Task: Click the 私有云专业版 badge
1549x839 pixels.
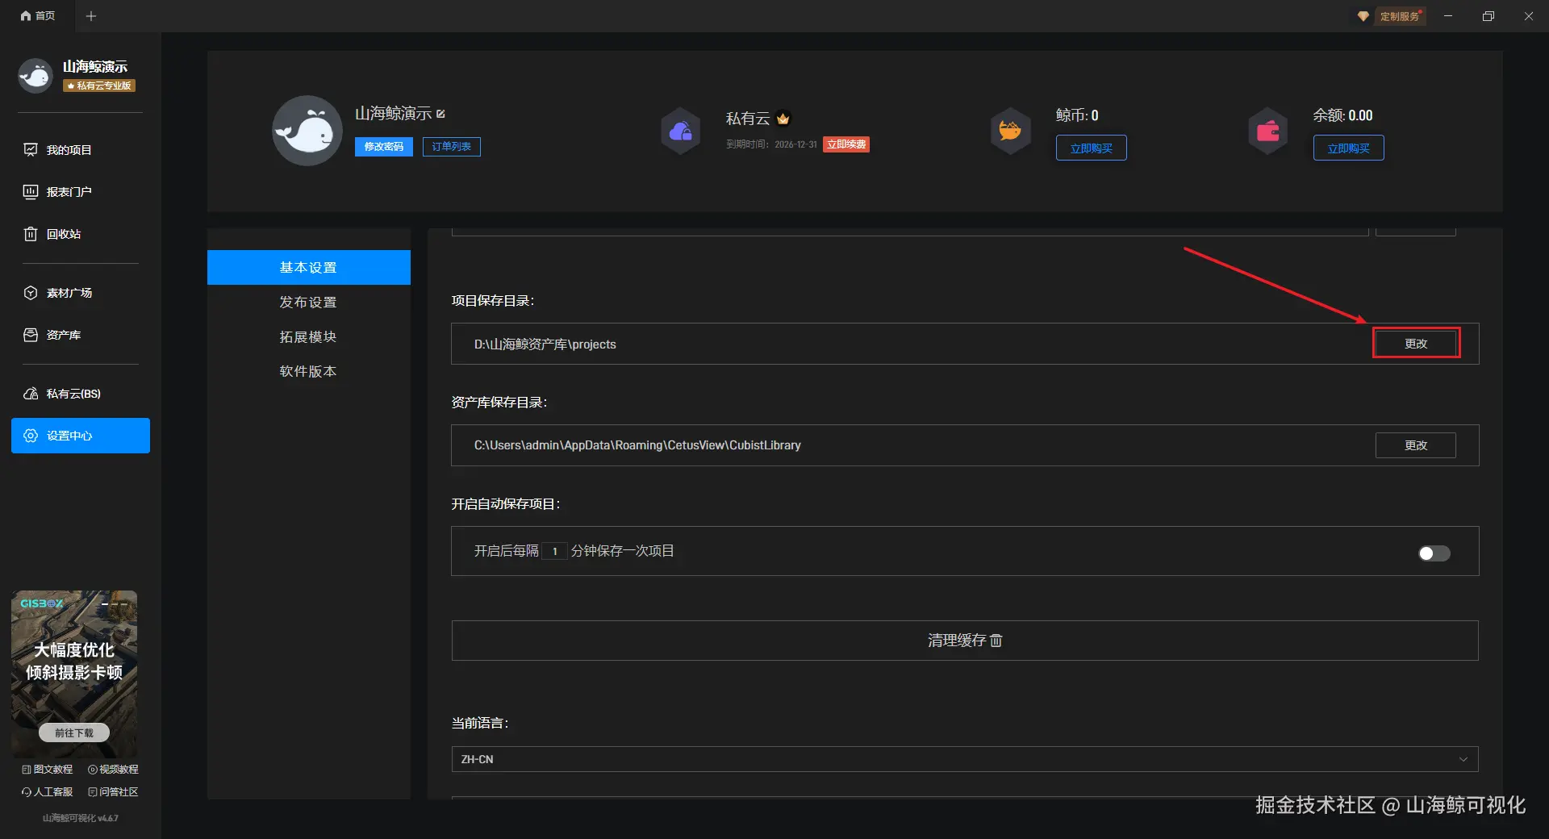Action: tap(99, 86)
